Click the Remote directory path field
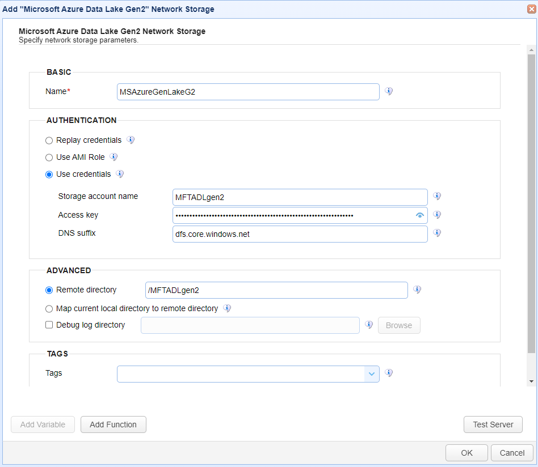The image size is (538, 467). 276,290
